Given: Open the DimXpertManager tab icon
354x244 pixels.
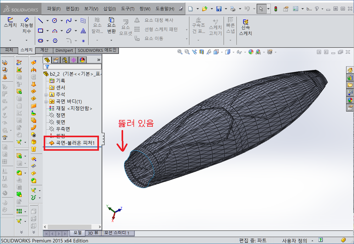Looking at the screenshot, I should pos(74,60).
